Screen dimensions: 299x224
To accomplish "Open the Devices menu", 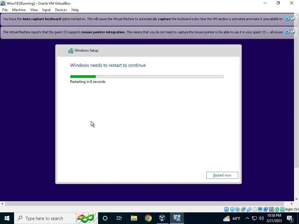I will (x=61, y=10).
